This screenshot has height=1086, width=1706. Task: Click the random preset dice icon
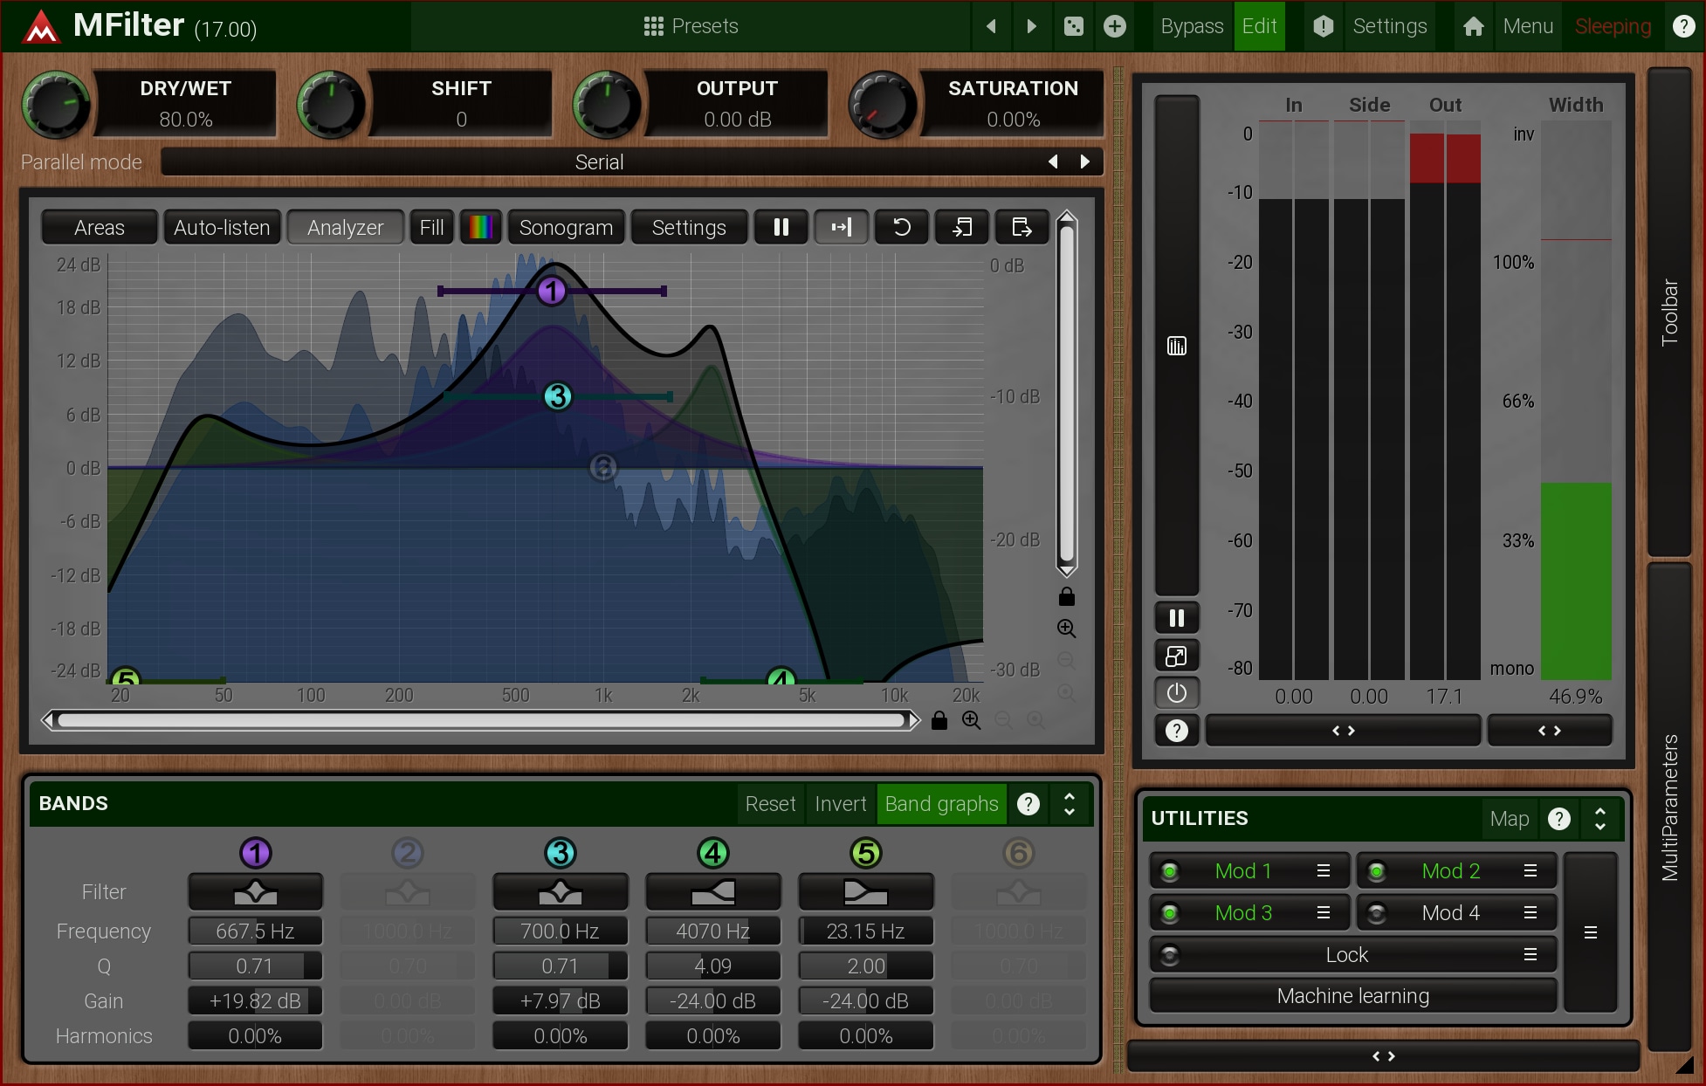[x=1074, y=26]
